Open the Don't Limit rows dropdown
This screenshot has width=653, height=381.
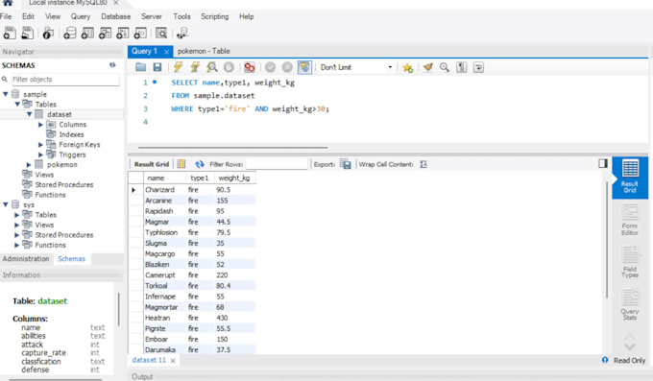[x=356, y=67]
